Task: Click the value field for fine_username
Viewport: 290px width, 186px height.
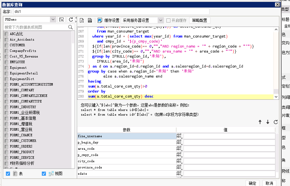Action: 229,136
